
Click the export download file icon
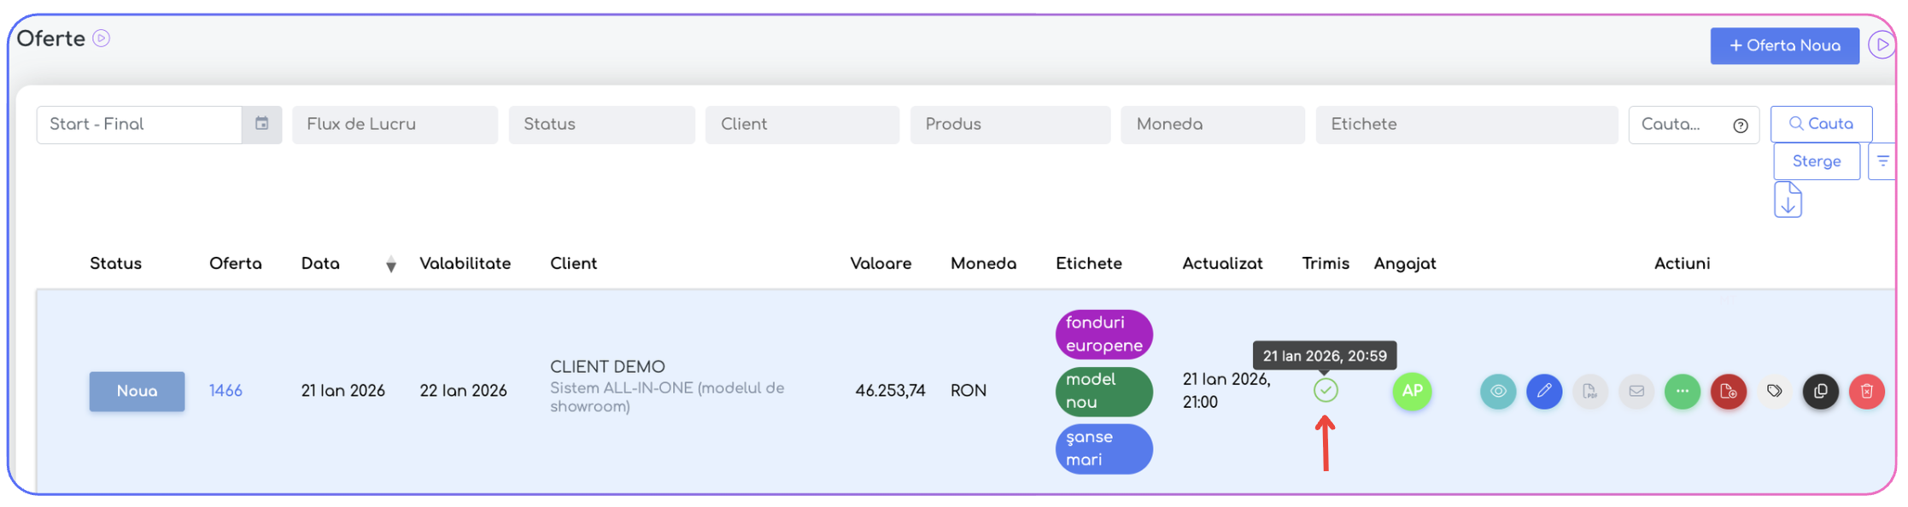tap(1788, 200)
